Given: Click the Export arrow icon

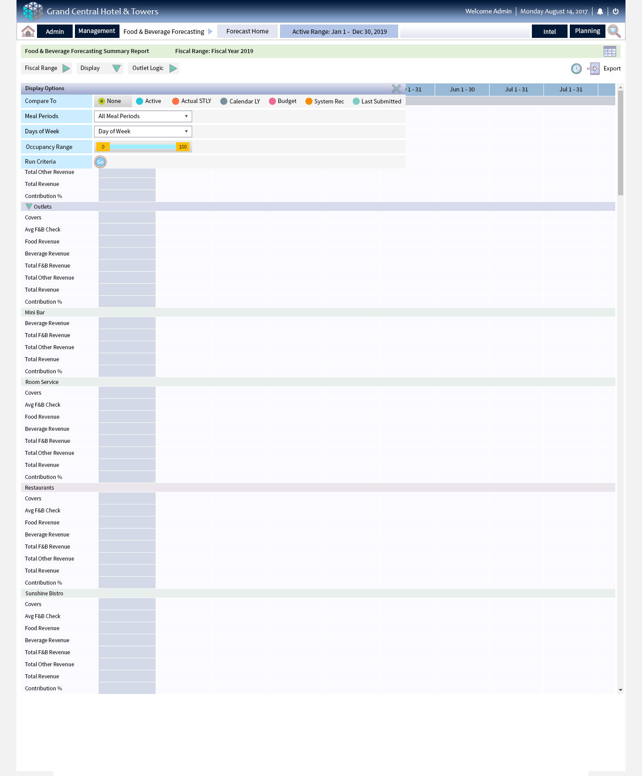Looking at the screenshot, I should tap(593, 69).
